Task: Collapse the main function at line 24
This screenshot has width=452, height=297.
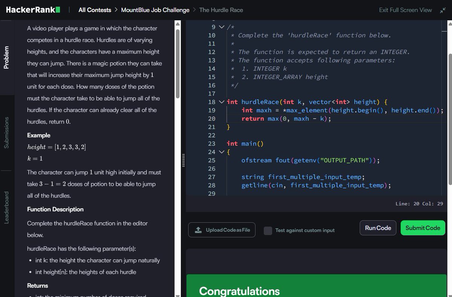Action: [x=221, y=152]
